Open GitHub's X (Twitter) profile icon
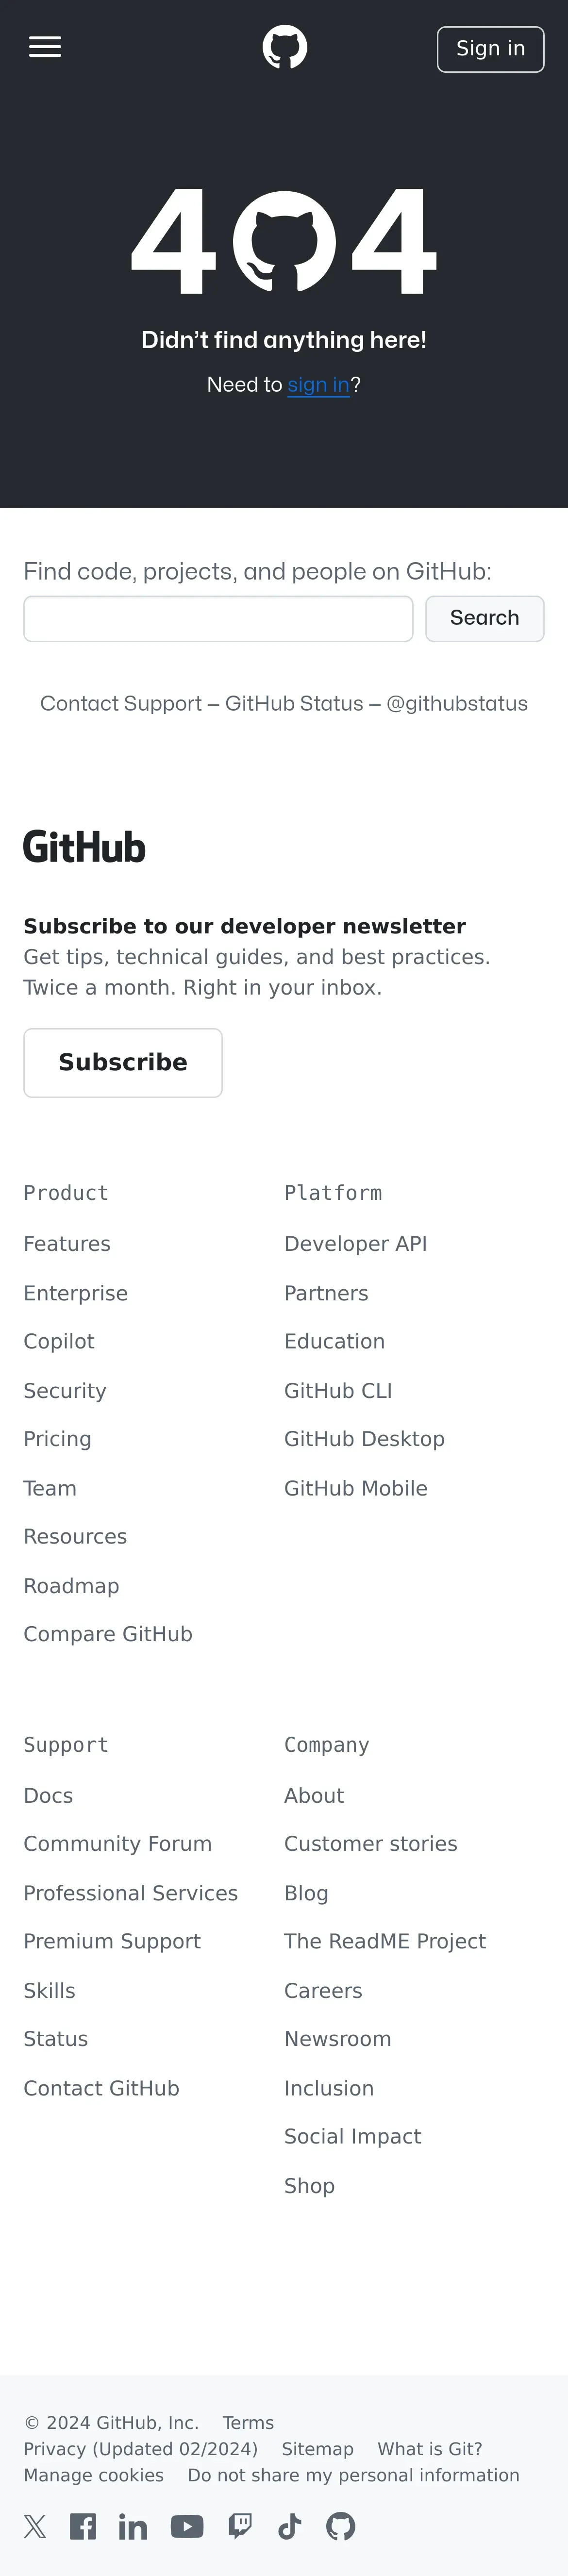568x2576 pixels. [35, 2527]
